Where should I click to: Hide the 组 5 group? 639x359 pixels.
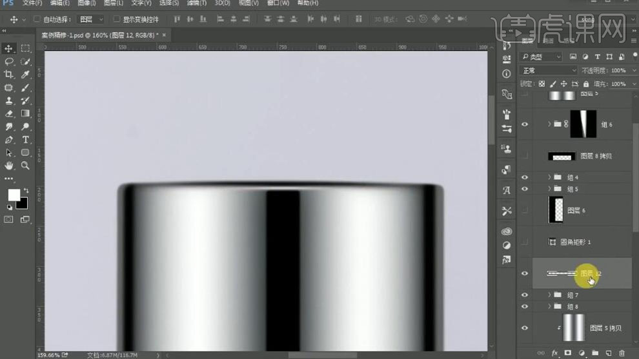click(x=525, y=189)
